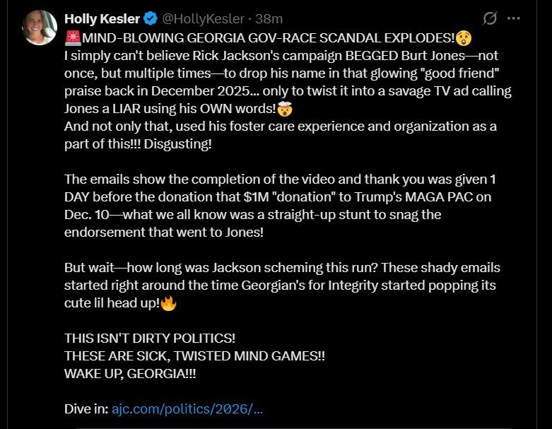The height and width of the screenshot is (429, 552).
Task: Click Holly Kesler's profile avatar
Action: (x=40, y=28)
